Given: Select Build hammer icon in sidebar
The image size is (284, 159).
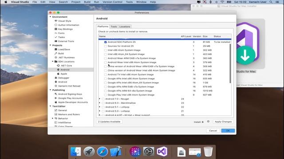Looking at the screenshot, I should click(56, 53).
